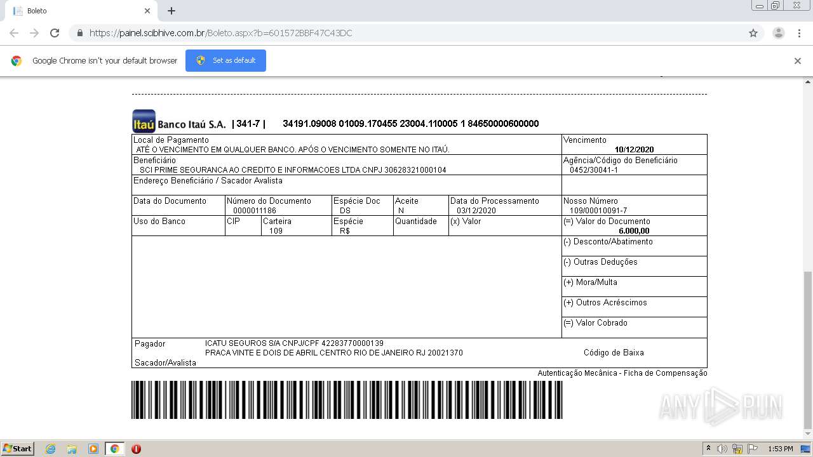813x457 pixels.
Task: Open the network tray icon
Action: point(737,449)
